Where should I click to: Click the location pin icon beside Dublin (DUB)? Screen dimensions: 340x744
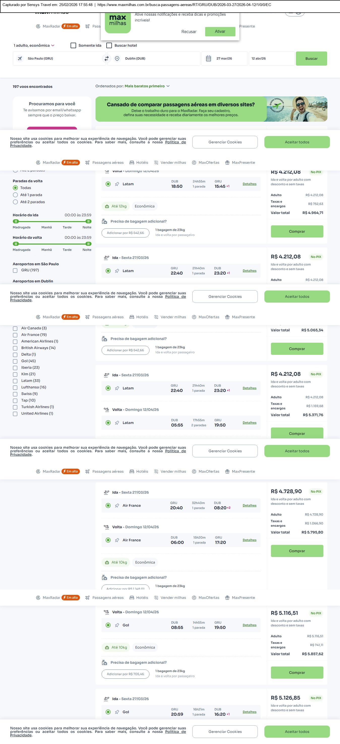(x=117, y=59)
